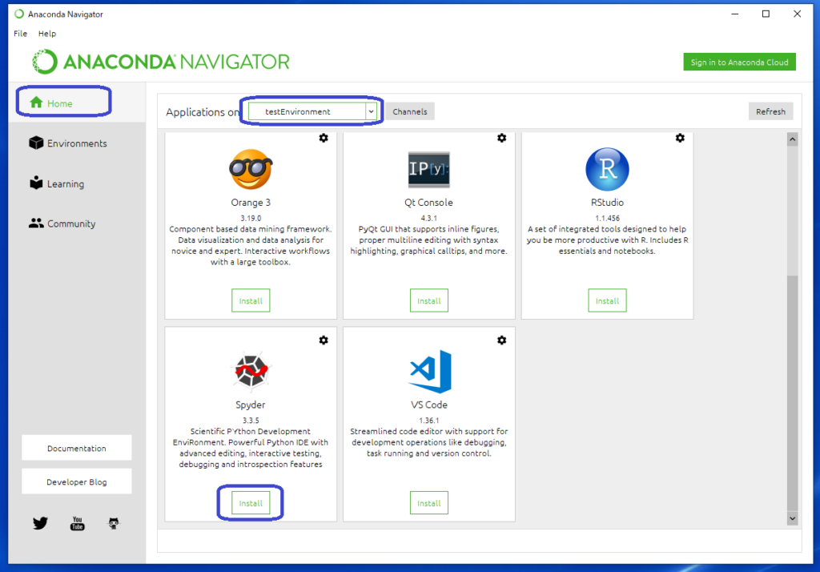The image size is (820, 572).
Task: Install VS Code
Action: coord(429,503)
